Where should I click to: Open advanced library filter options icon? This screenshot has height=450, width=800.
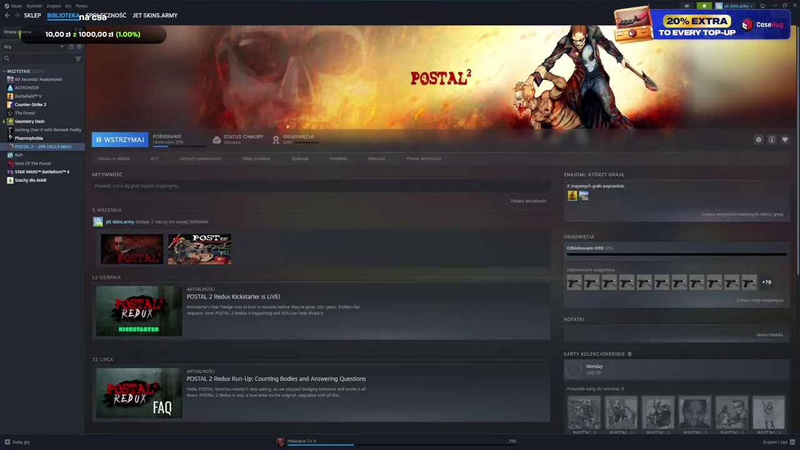pos(78,59)
